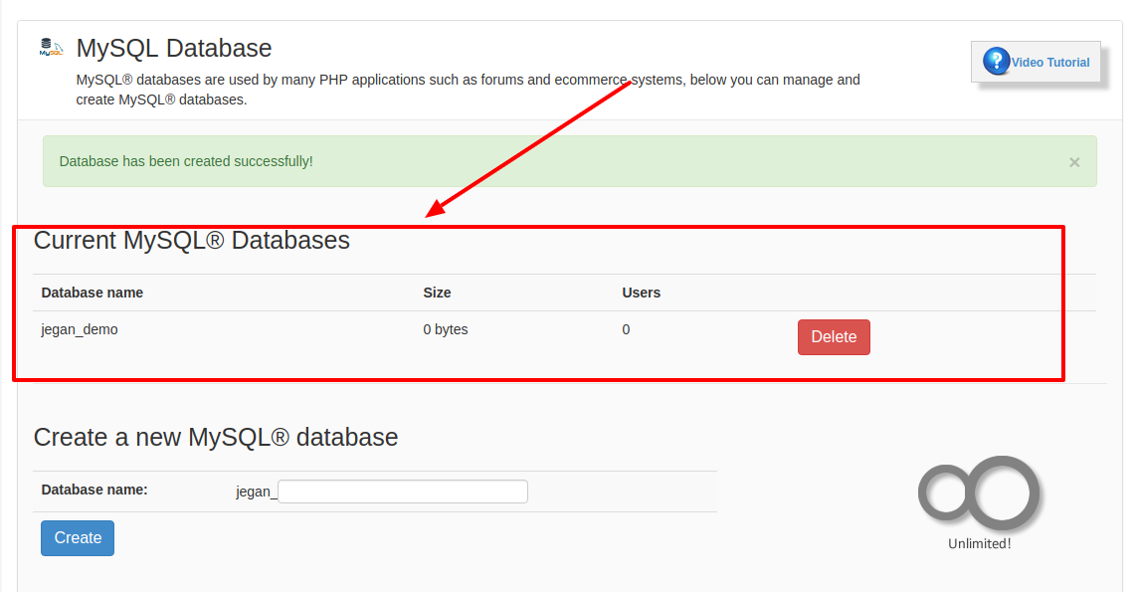Click the success message text

[186, 161]
